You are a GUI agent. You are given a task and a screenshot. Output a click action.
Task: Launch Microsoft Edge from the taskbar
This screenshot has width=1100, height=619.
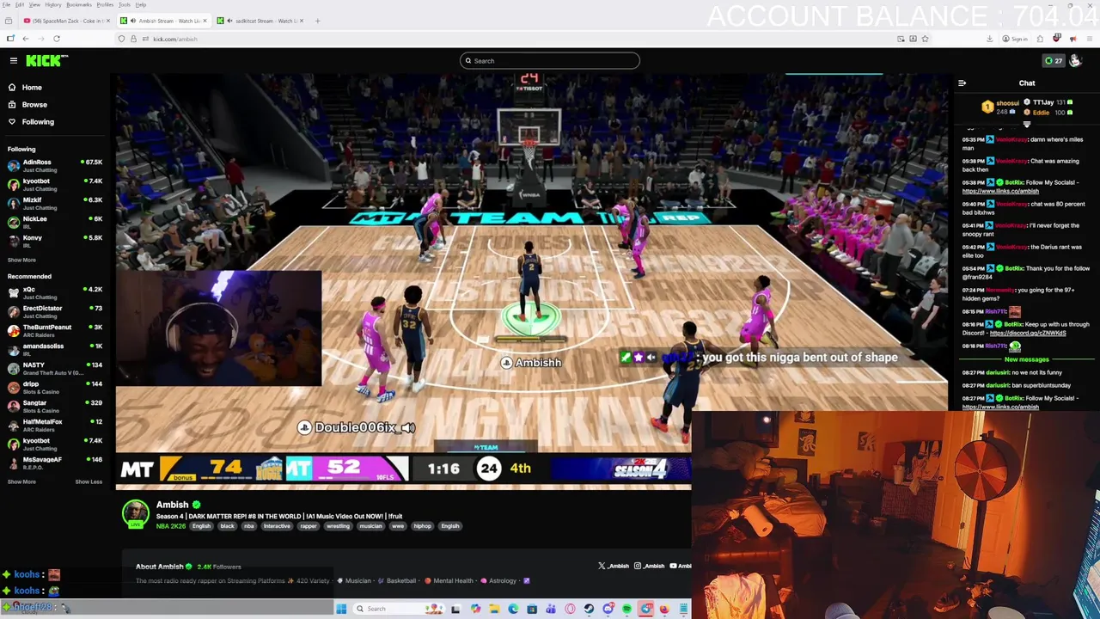513,609
